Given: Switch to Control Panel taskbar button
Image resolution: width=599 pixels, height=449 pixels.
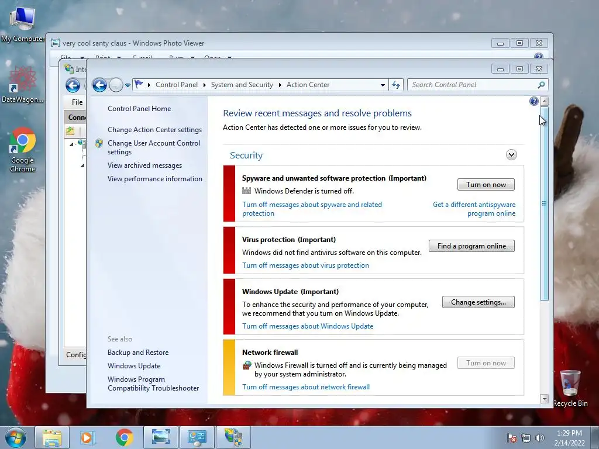Looking at the screenshot, I should 197,437.
